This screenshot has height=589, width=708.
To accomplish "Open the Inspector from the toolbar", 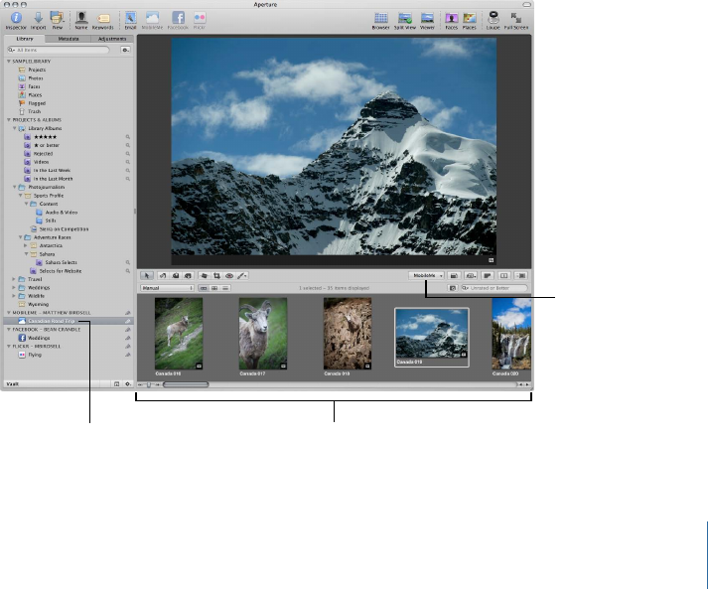I will [x=15, y=16].
